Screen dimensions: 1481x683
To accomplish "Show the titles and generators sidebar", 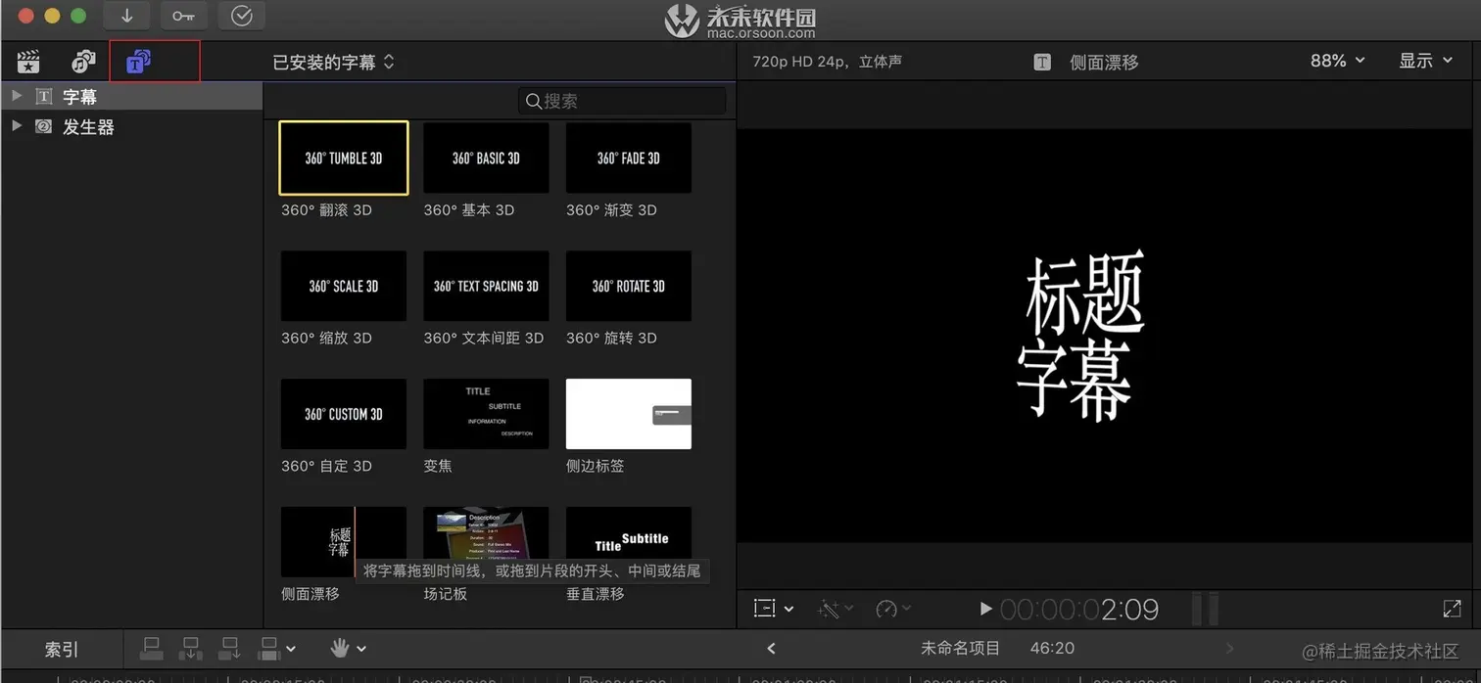I will 138,62.
